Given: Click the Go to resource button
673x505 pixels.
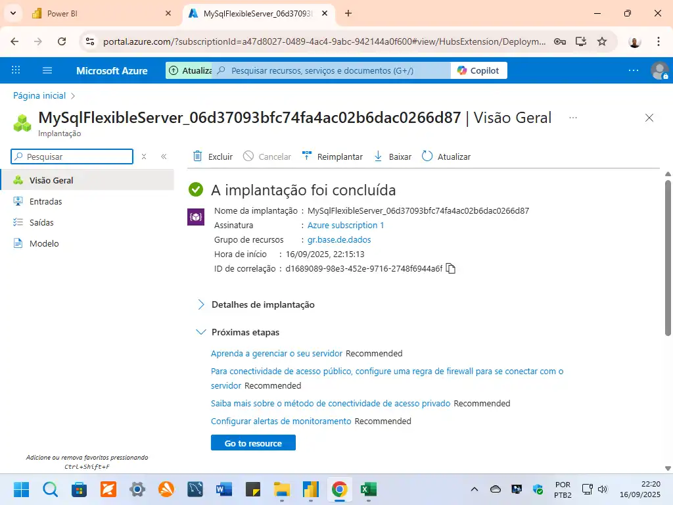Looking at the screenshot, I should tap(253, 443).
